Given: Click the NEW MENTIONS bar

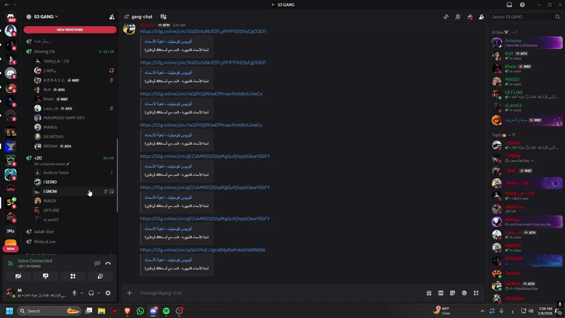Looking at the screenshot, I should coord(70,30).
